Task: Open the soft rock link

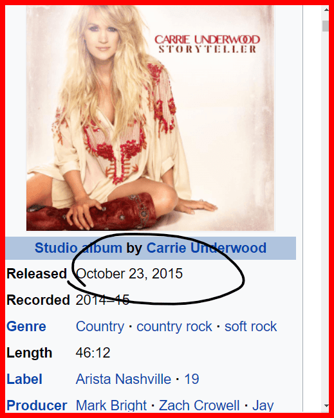Action: pyautogui.click(x=250, y=327)
